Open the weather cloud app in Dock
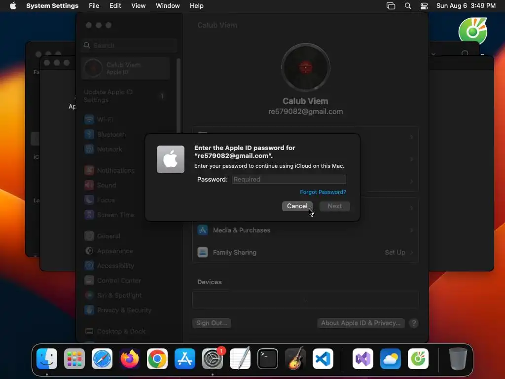Screen dimensions: 505x379 [x=391, y=359]
